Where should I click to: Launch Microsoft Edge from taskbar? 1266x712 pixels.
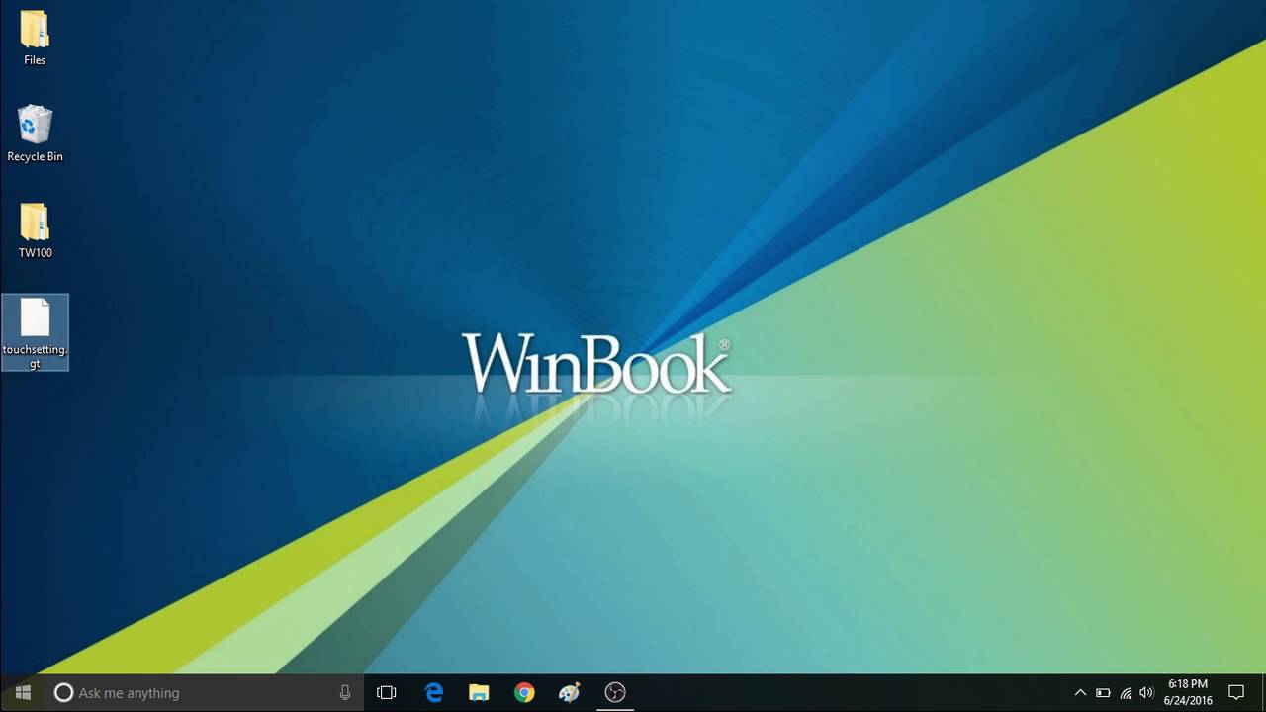coord(434,692)
